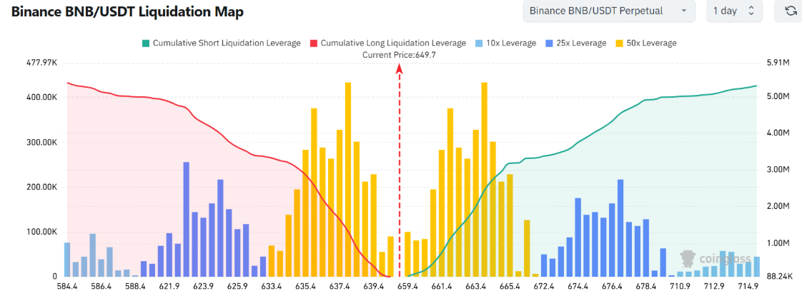Click the red dashed current price arrow

coord(400,172)
